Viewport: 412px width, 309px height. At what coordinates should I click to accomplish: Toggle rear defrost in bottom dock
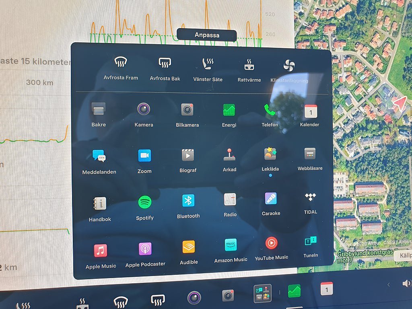[x=158, y=300]
